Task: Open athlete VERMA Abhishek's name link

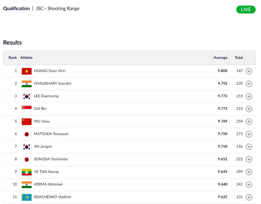Action: point(48,184)
